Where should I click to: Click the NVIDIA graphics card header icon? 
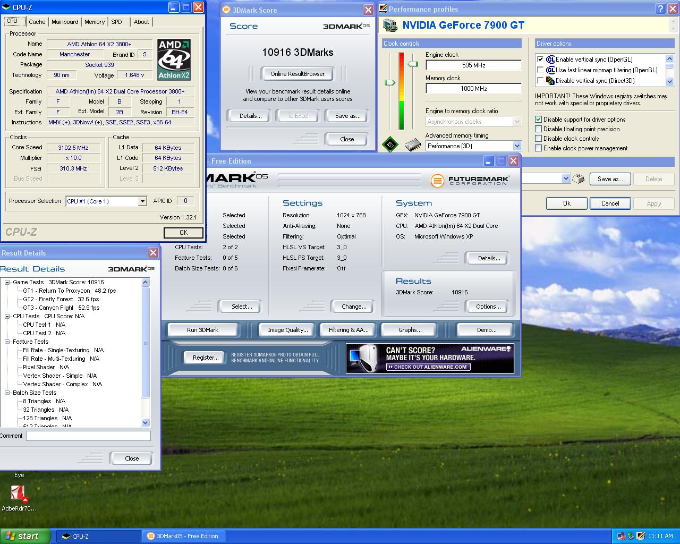[390, 25]
